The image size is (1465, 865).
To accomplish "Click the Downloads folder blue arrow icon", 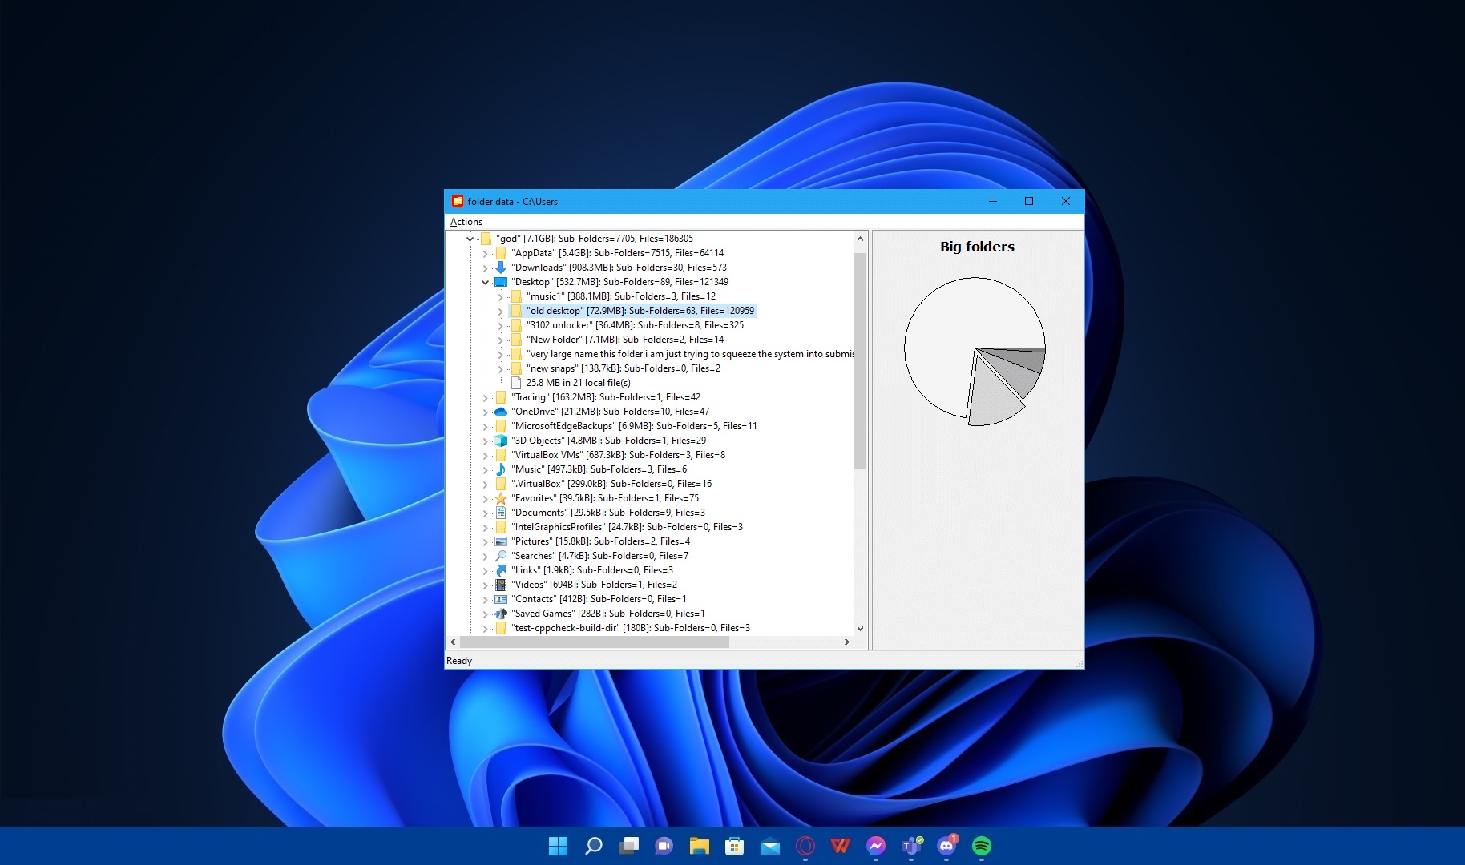I will pos(501,268).
